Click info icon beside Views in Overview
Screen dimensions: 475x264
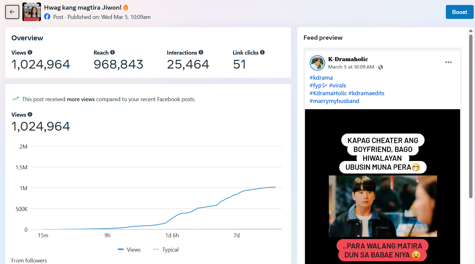tap(30, 52)
